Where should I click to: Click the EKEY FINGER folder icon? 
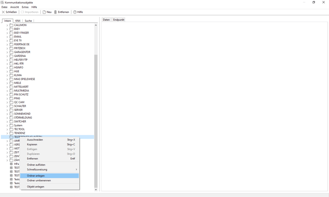[11, 33]
